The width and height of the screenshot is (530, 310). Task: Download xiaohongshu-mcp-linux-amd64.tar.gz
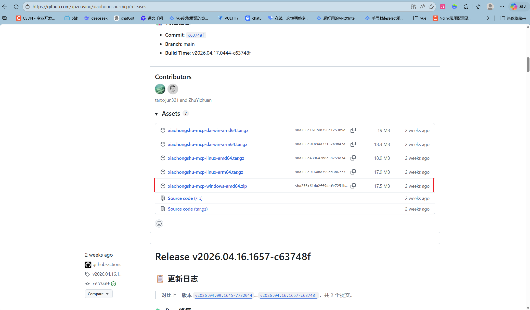pos(206,158)
